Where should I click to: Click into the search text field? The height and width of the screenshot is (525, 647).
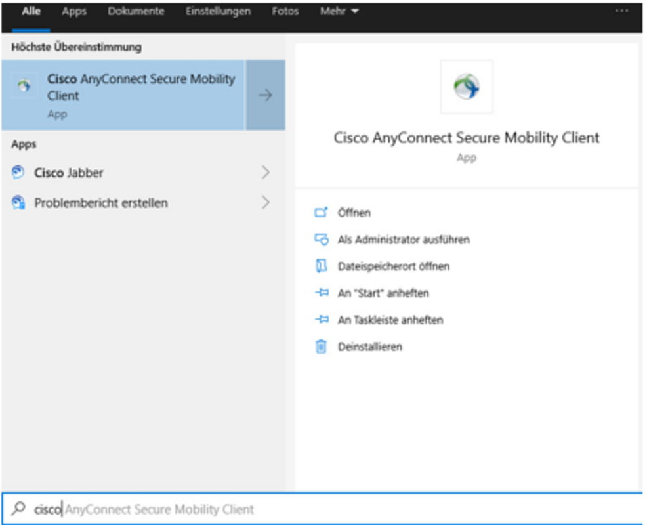328,509
